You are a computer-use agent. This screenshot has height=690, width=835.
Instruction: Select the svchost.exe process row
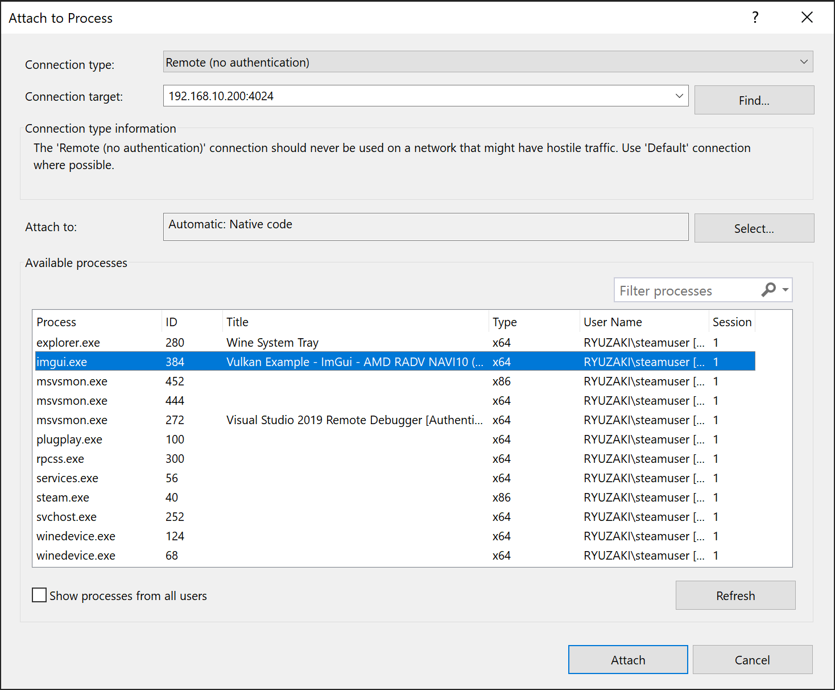(x=394, y=517)
